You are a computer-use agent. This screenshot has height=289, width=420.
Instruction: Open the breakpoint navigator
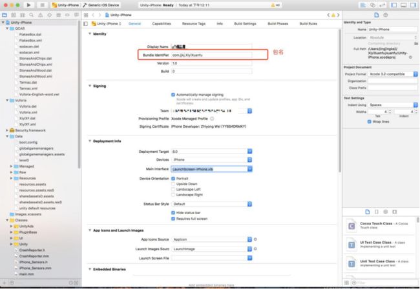click(67, 15)
